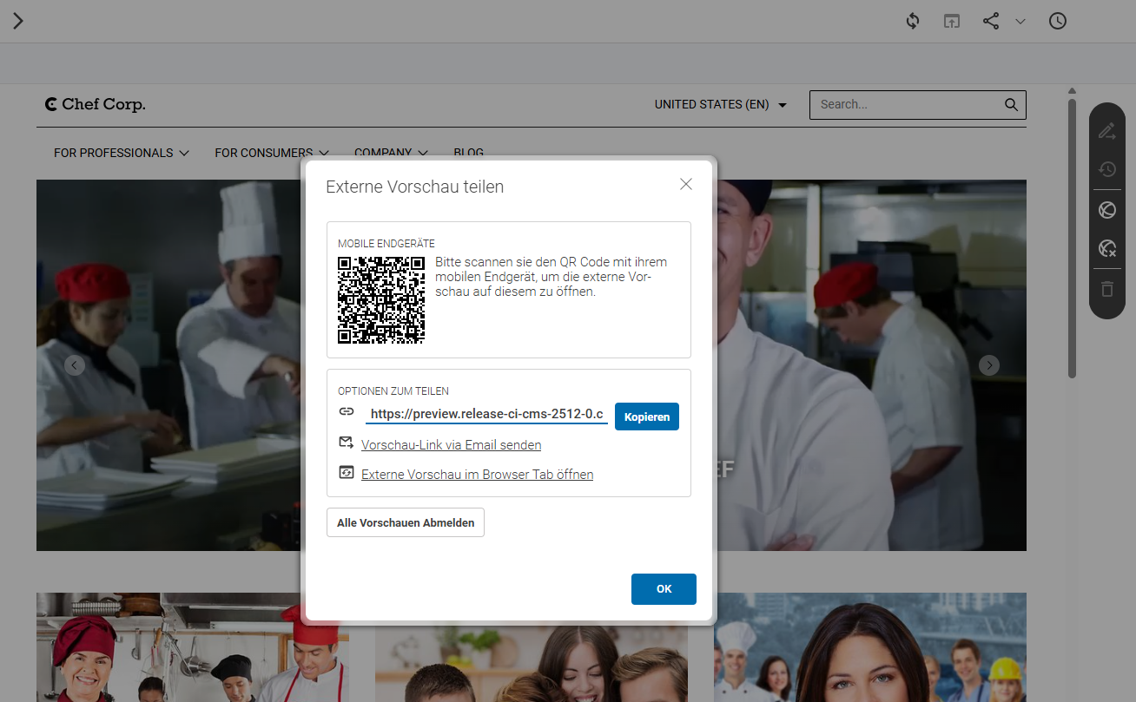Expand the left sidebar chevron
The width and height of the screenshot is (1136, 702).
pyautogui.click(x=17, y=21)
